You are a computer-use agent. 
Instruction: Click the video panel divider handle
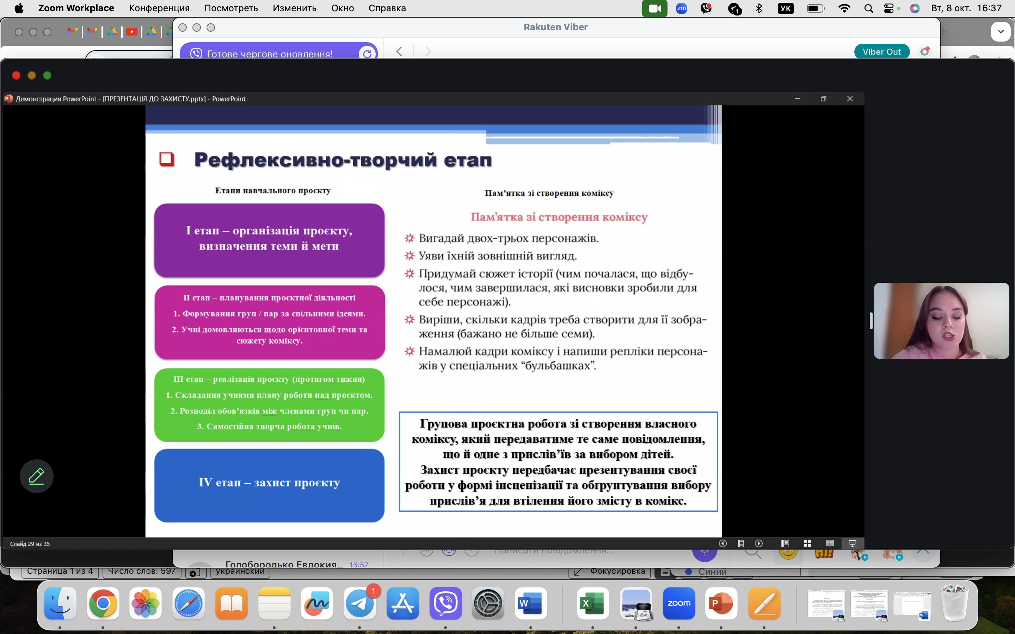tap(871, 321)
